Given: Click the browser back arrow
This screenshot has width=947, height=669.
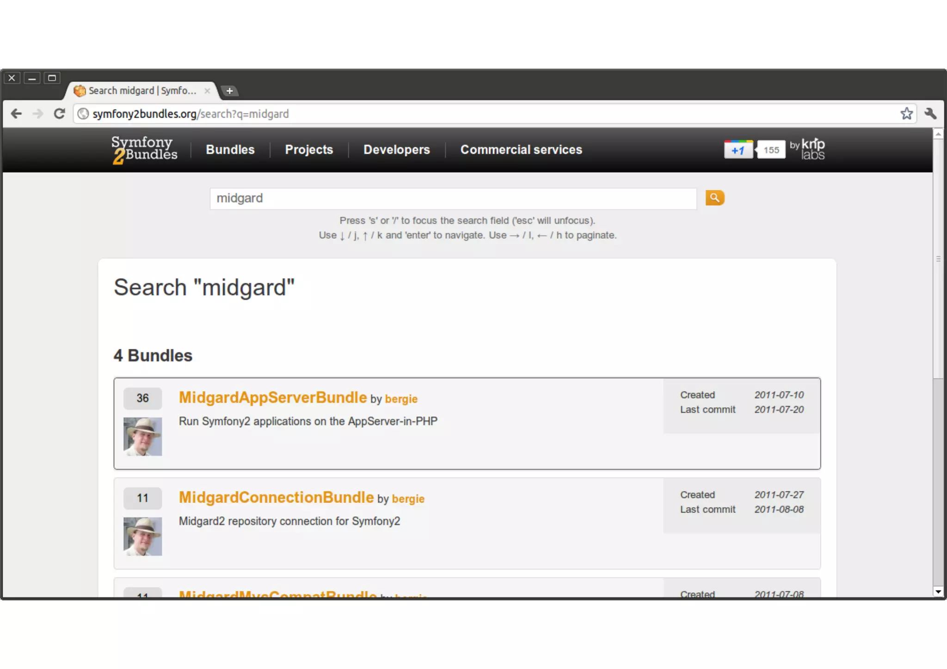Looking at the screenshot, I should coord(16,114).
